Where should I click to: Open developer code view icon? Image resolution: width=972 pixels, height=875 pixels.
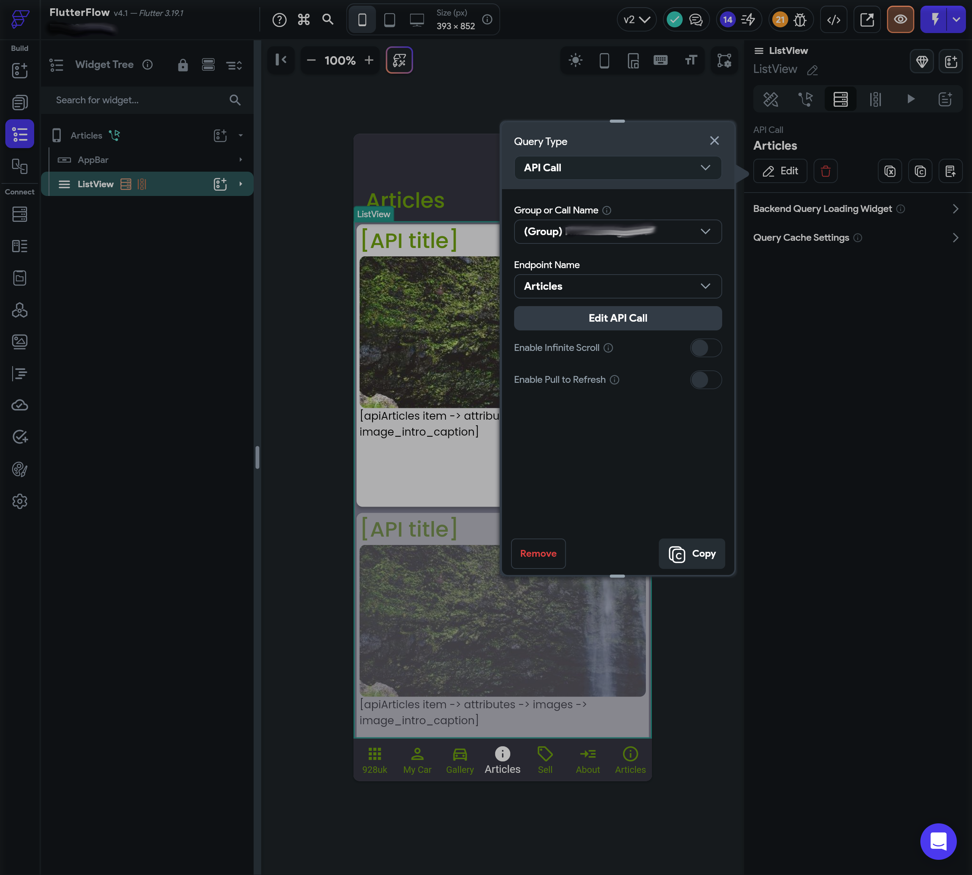coord(833,20)
